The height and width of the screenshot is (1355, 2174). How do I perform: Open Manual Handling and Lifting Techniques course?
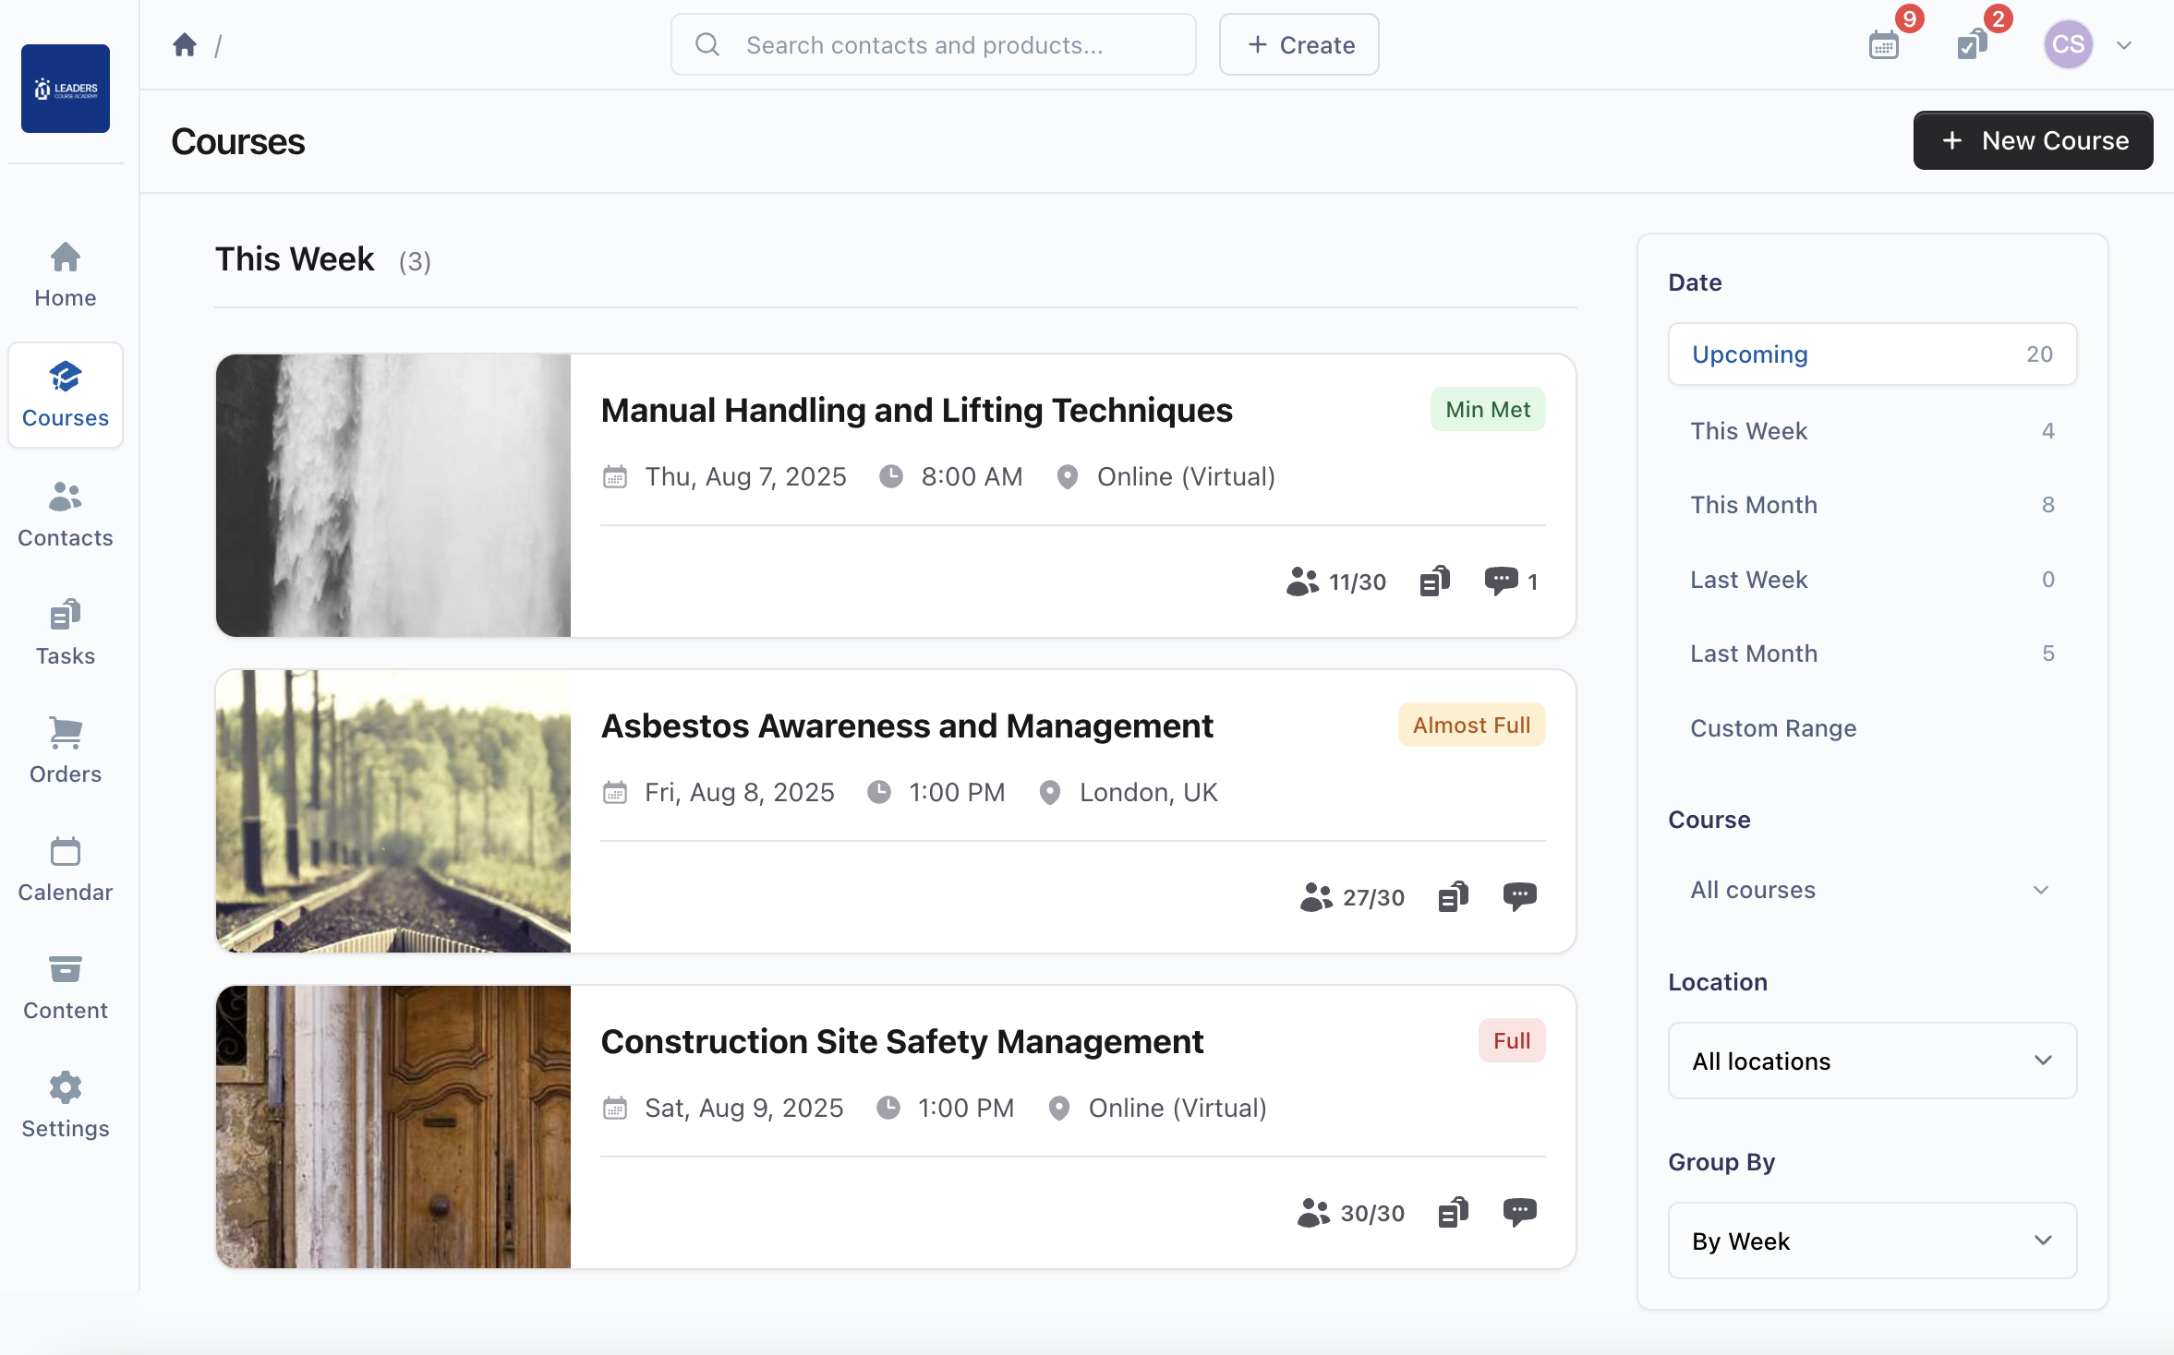click(x=916, y=410)
